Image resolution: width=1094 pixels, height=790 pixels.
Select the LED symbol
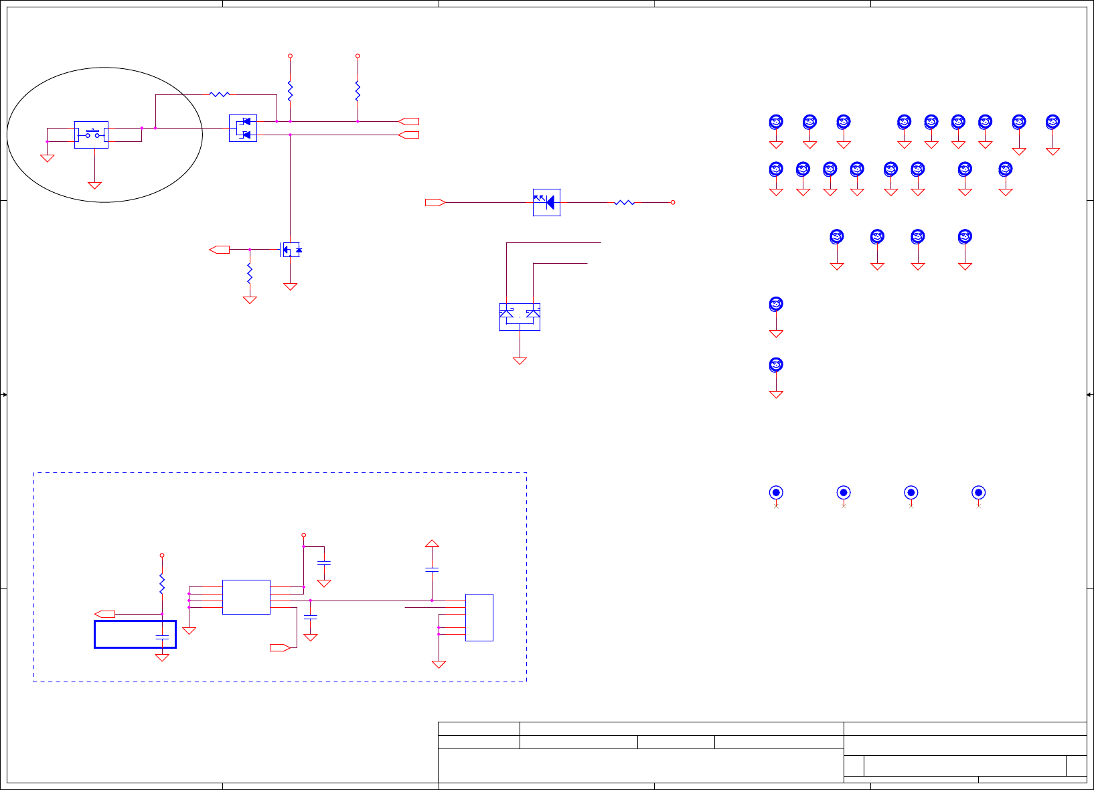[546, 202]
